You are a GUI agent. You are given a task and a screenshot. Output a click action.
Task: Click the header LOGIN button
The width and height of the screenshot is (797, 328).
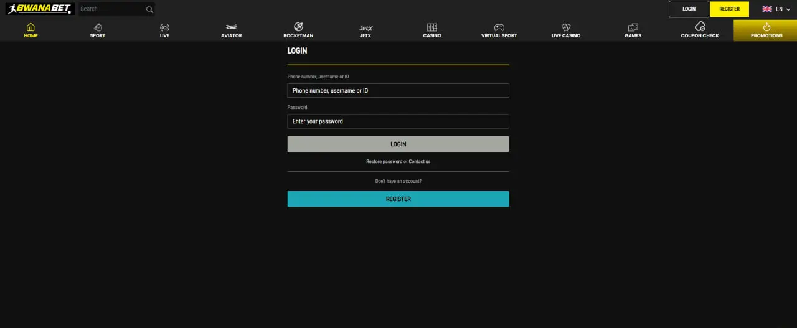pos(689,9)
